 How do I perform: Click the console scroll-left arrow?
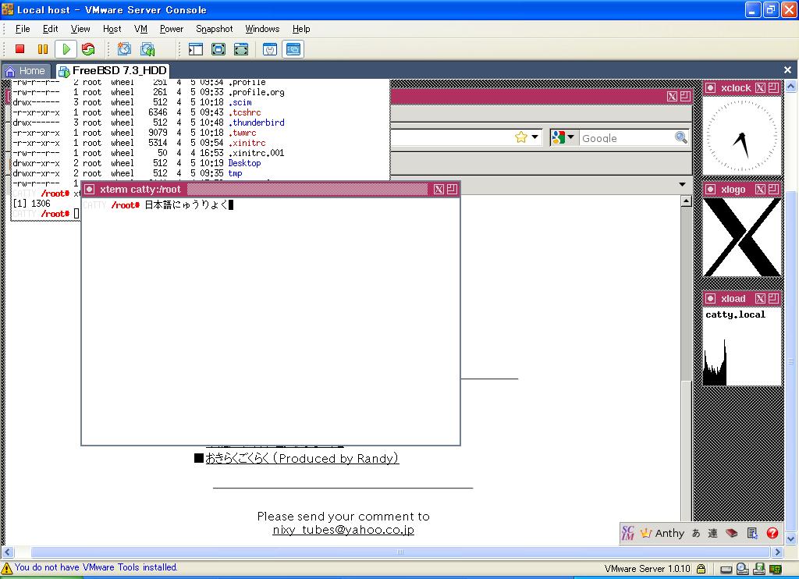(8, 552)
